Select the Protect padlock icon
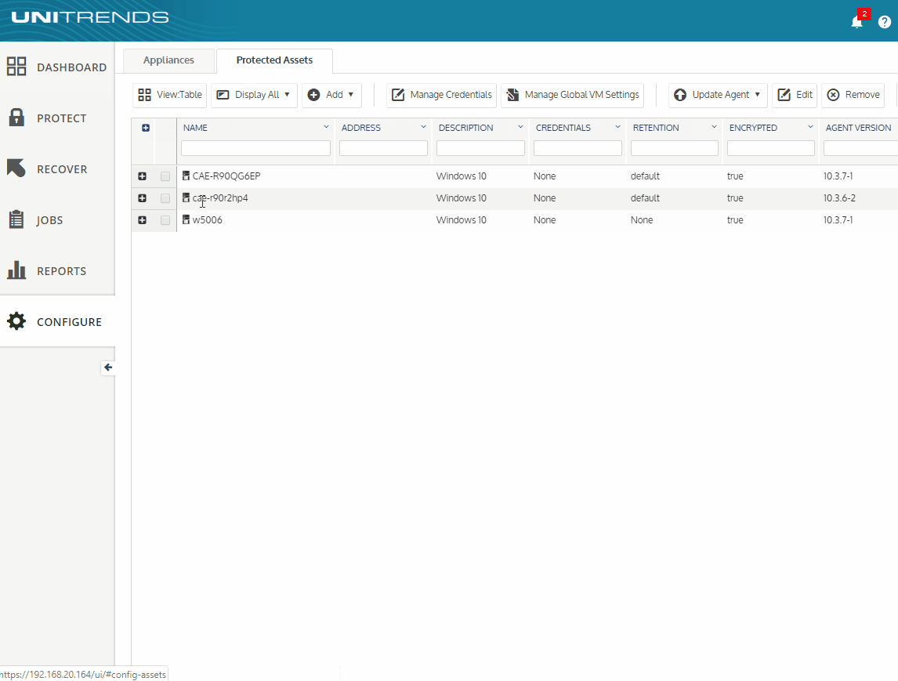898x681 pixels. (16, 118)
